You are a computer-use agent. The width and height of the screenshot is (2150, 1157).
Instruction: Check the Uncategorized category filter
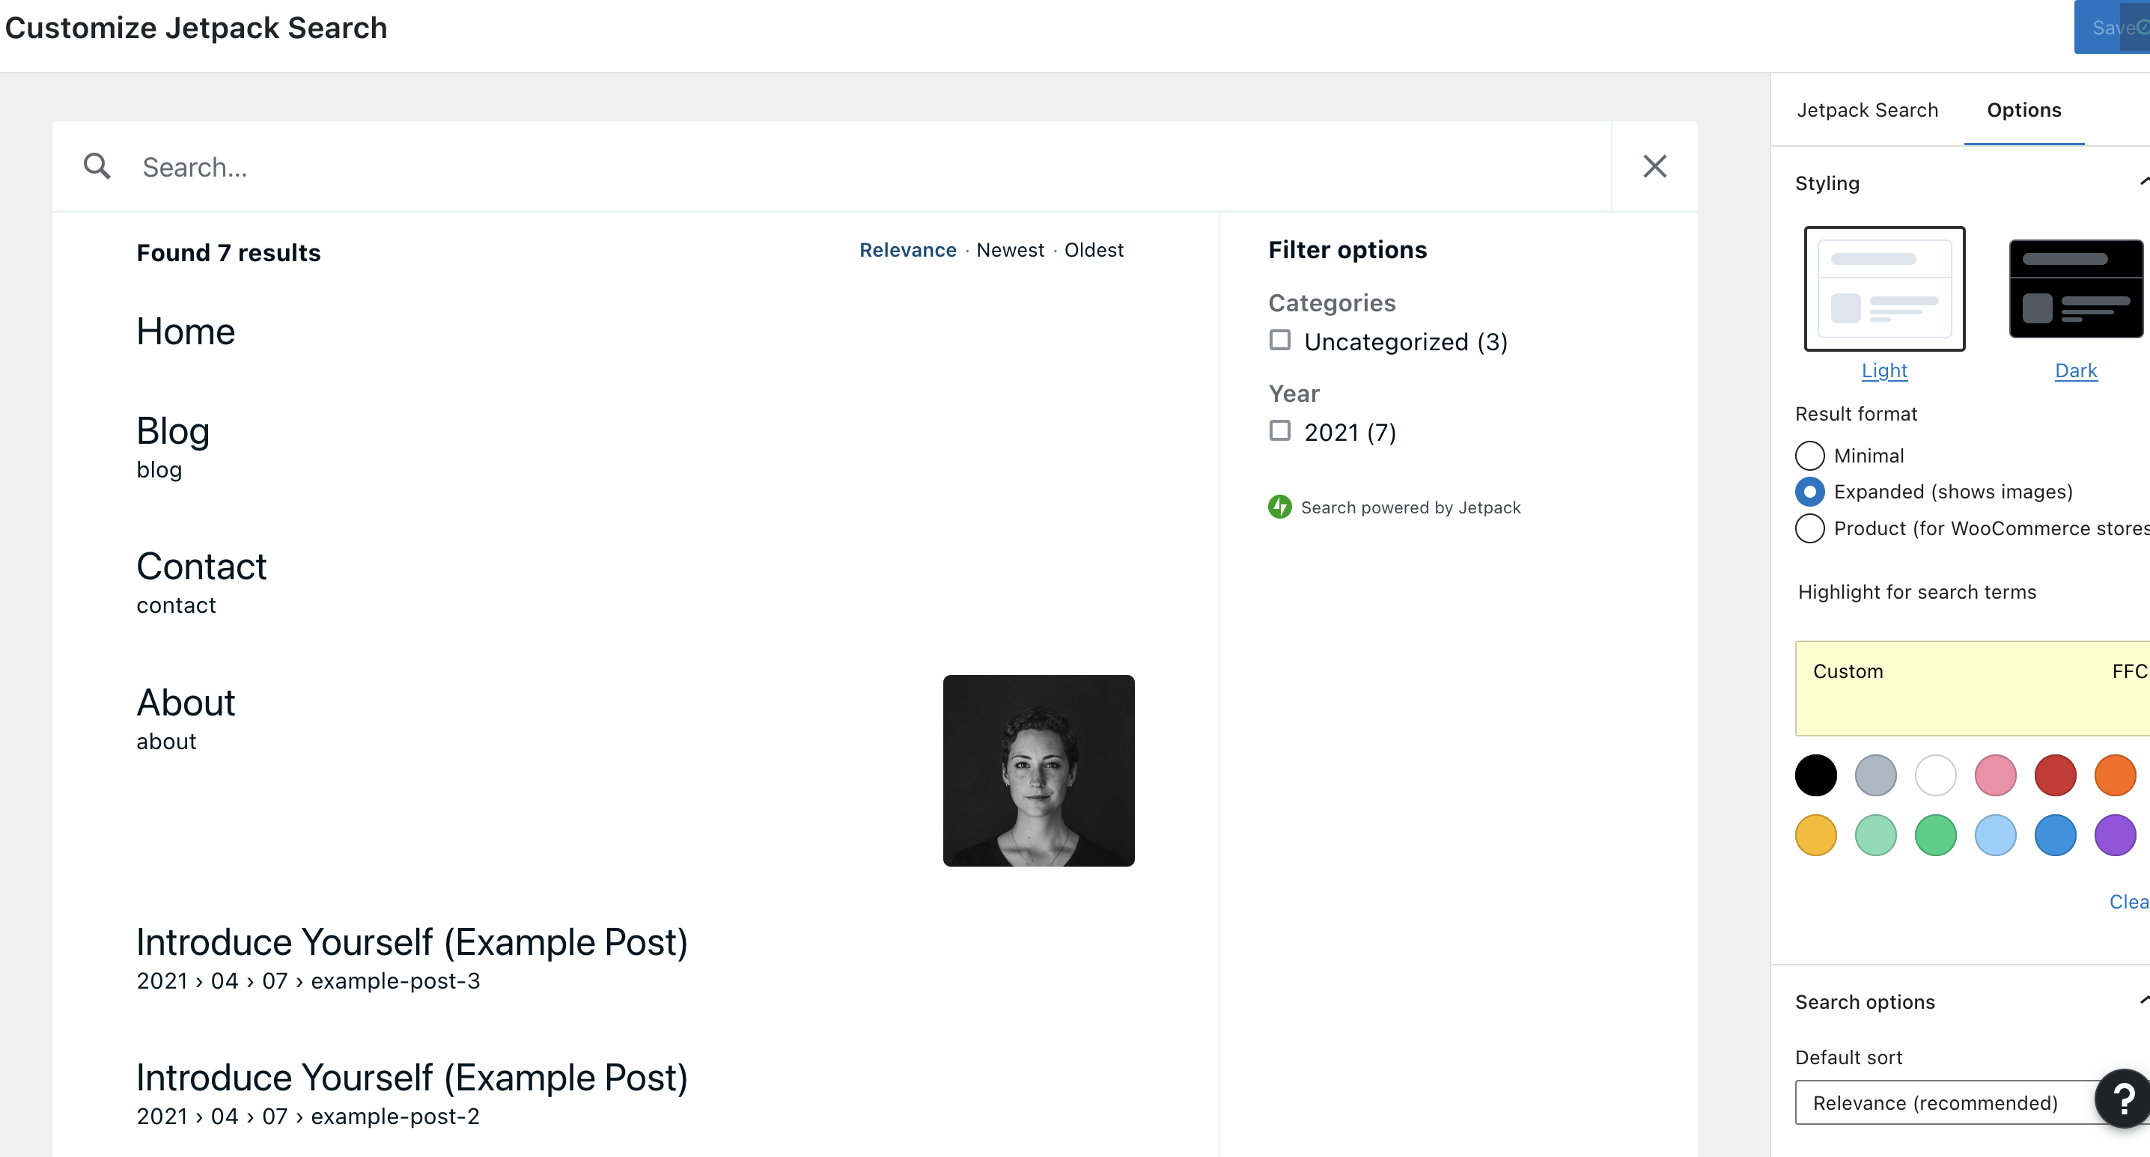(1279, 341)
